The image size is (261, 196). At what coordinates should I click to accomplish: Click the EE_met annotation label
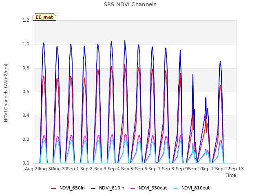(x=44, y=17)
